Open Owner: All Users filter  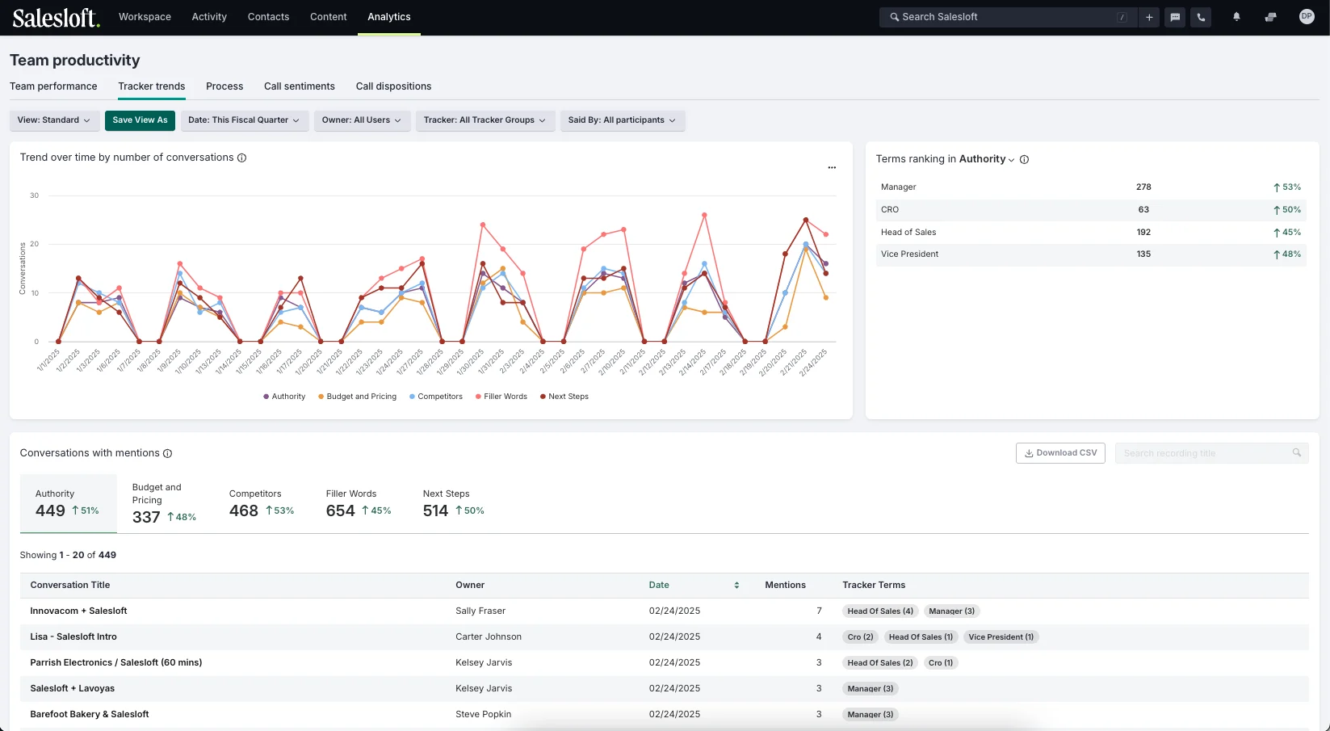click(362, 120)
